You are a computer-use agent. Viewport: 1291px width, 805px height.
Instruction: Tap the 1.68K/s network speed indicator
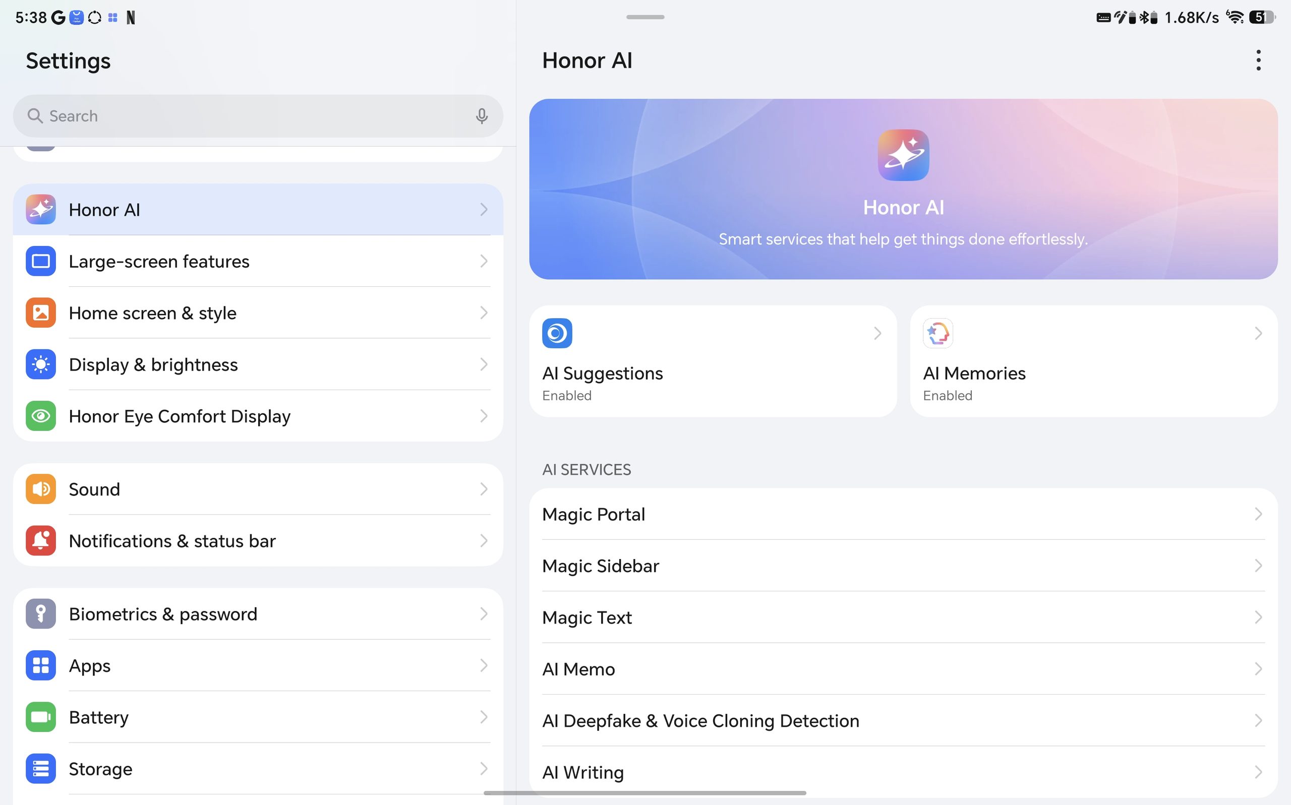[1192, 18]
